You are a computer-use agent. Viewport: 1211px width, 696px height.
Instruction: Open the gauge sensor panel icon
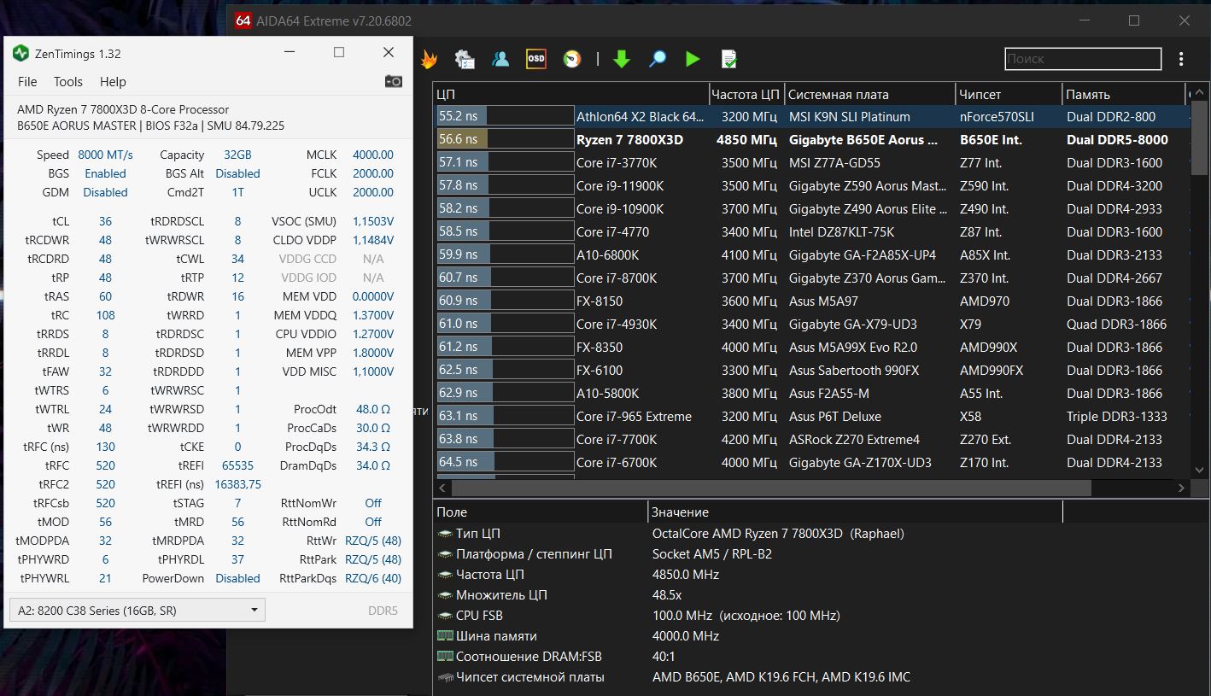[572, 59]
